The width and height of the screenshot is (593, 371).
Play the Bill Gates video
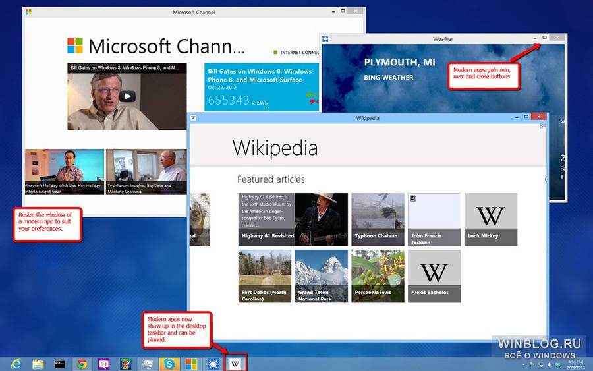coord(127,96)
